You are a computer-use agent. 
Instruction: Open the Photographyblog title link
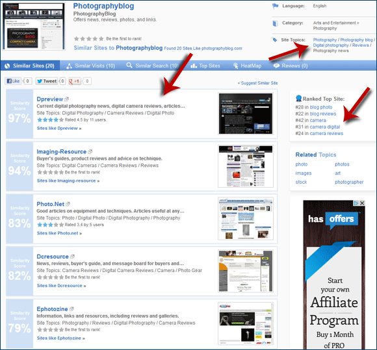(x=103, y=6)
